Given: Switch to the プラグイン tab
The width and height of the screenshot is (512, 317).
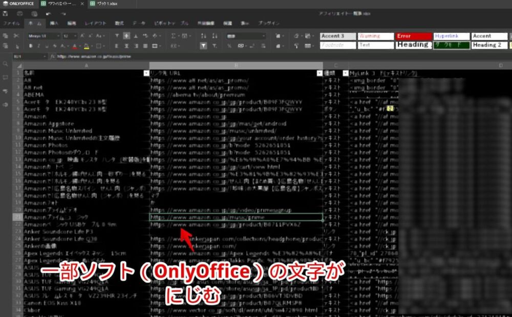Looking at the screenshot, I should pyautogui.click(x=269, y=24).
